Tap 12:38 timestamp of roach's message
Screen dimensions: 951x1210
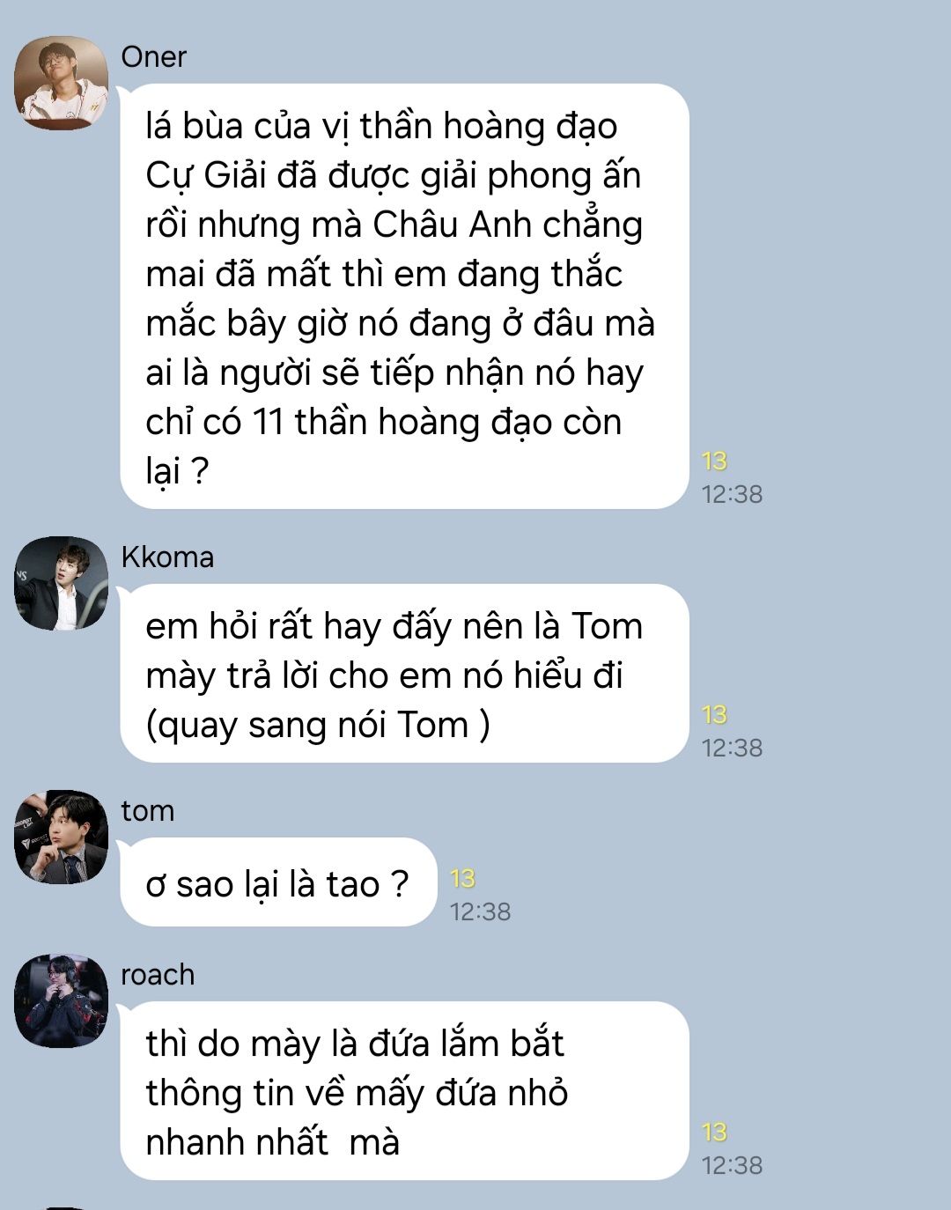pyautogui.click(x=732, y=1165)
